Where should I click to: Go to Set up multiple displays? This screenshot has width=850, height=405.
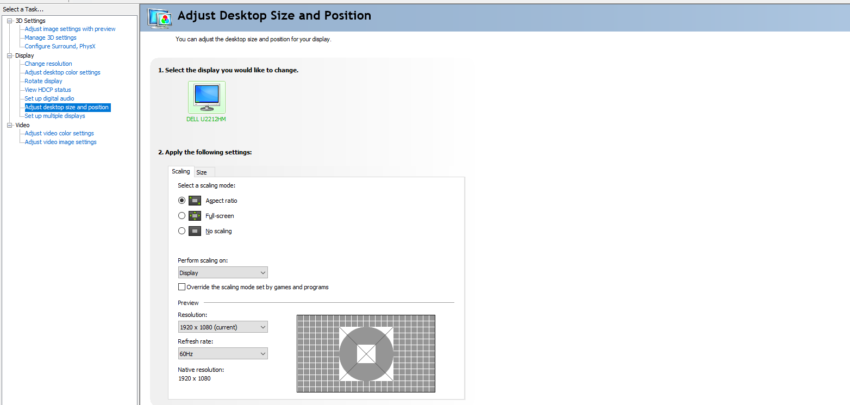point(55,116)
